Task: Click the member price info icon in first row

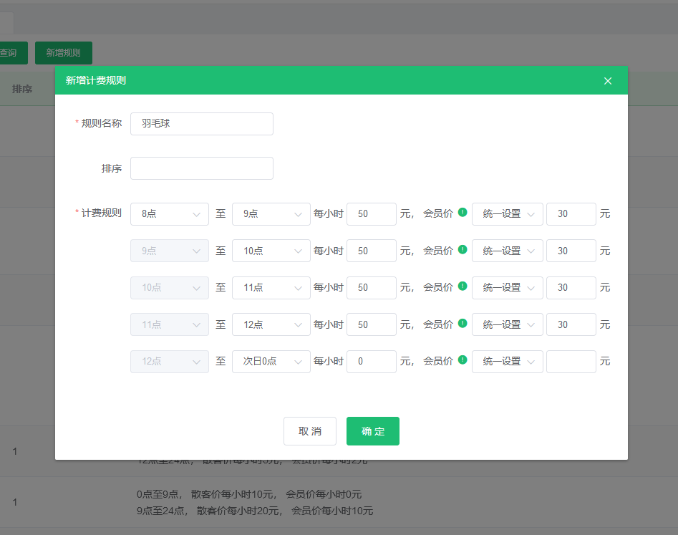Action: (x=463, y=213)
